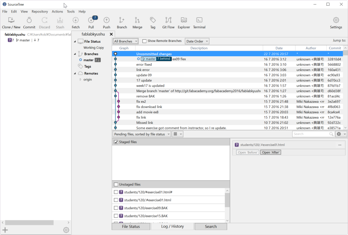Close the fablabkyushu tab

point(111,34)
